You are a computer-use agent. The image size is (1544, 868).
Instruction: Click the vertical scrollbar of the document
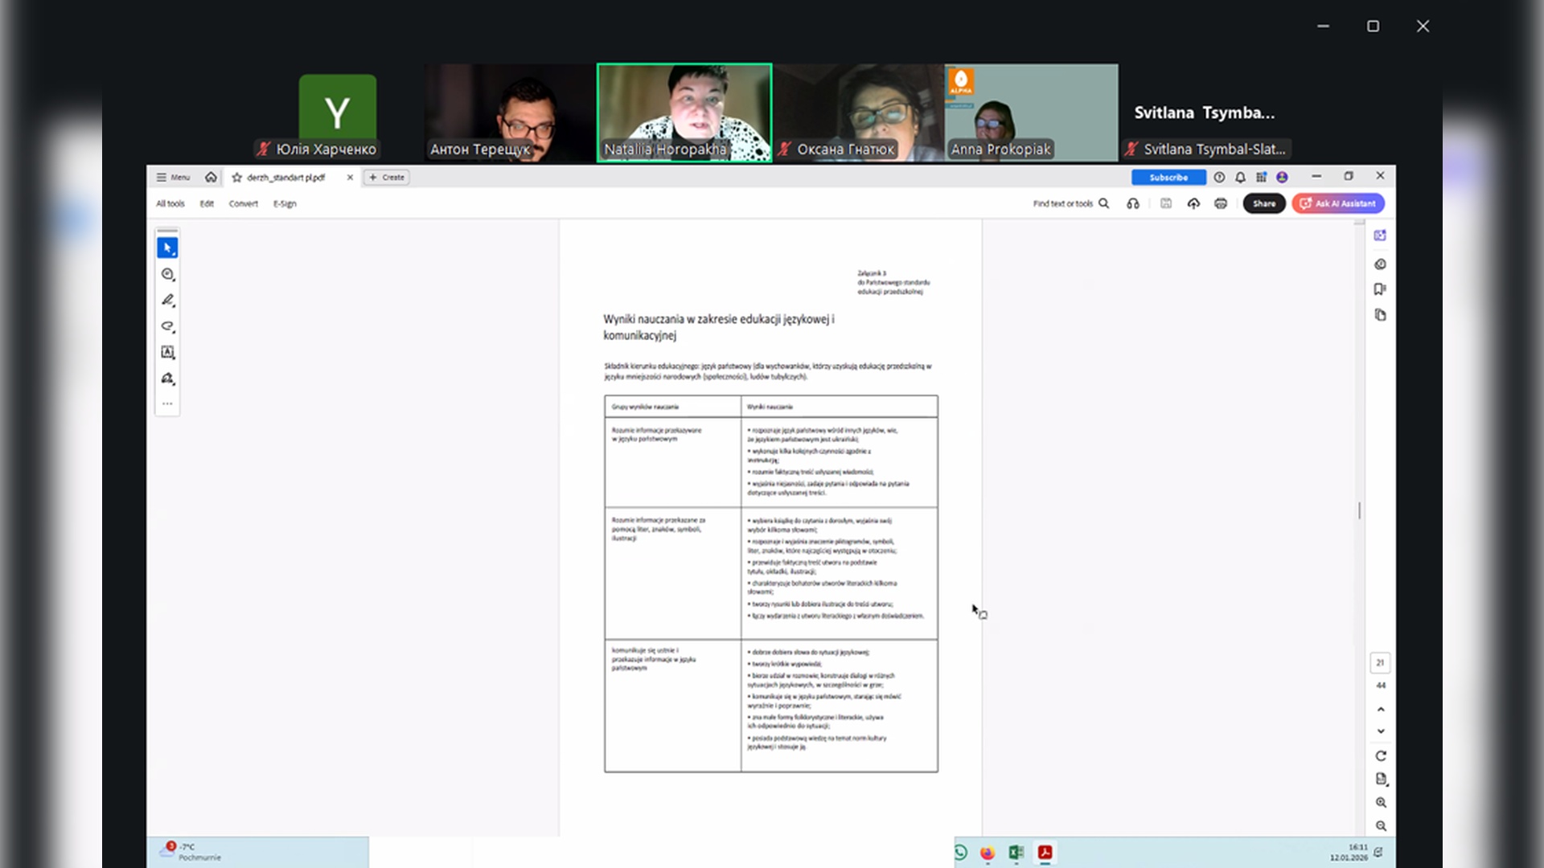coord(1359,510)
